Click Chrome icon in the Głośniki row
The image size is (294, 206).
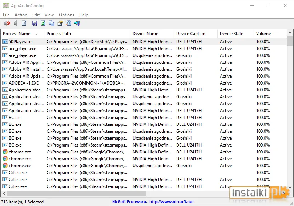pyautogui.click(x=5, y=166)
